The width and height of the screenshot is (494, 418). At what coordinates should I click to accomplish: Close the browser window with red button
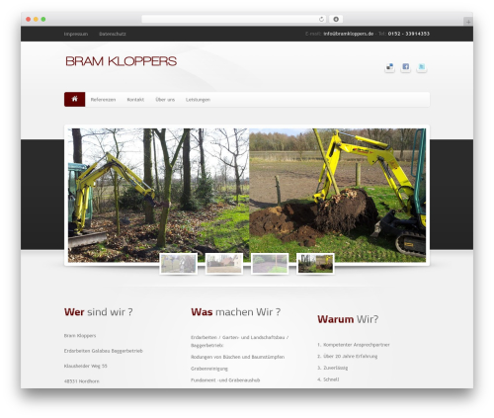[x=29, y=19]
